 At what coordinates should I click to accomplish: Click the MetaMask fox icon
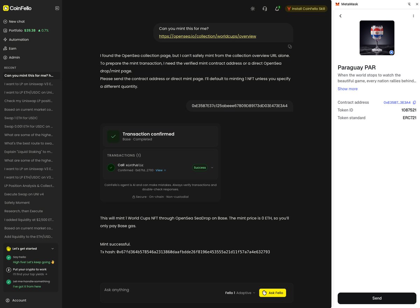[337, 4]
